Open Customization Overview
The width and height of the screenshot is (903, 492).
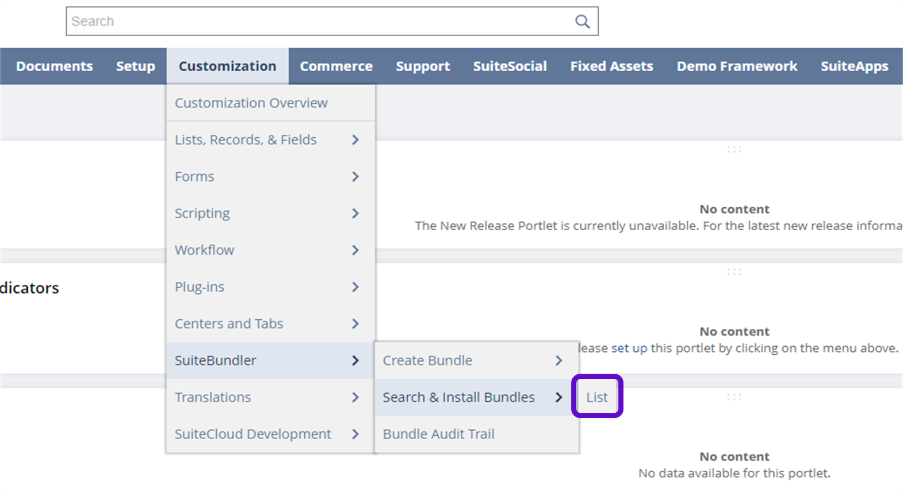pos(251,103)
